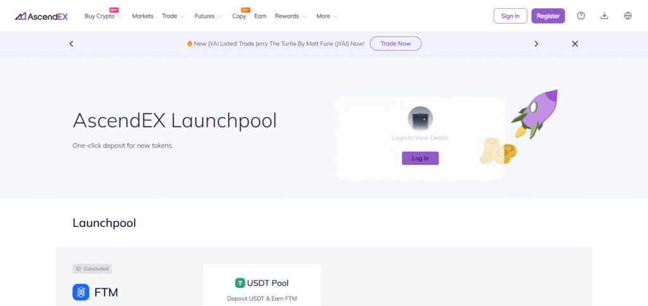Expand the Futures dropdown menu
The height and width of the screenshot is (306, 648).
point(209,16)
